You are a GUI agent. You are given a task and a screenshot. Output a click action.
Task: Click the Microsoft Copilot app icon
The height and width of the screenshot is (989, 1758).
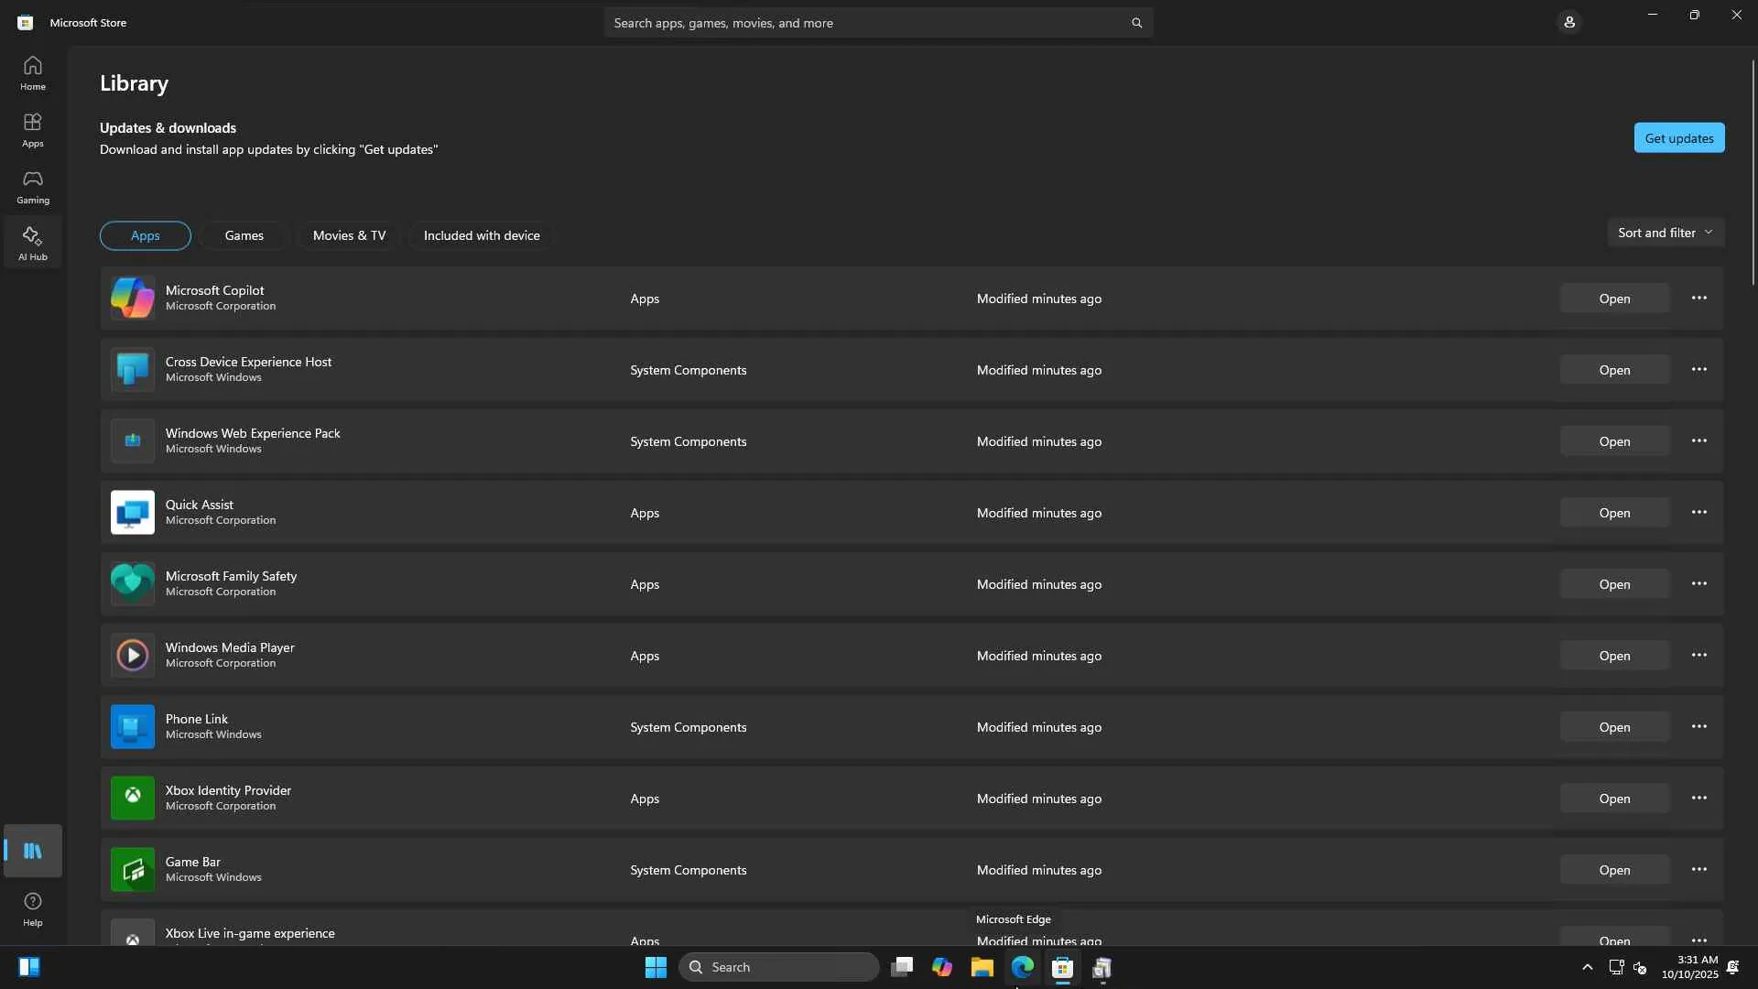pyautogui.click(x=133, y=299)
